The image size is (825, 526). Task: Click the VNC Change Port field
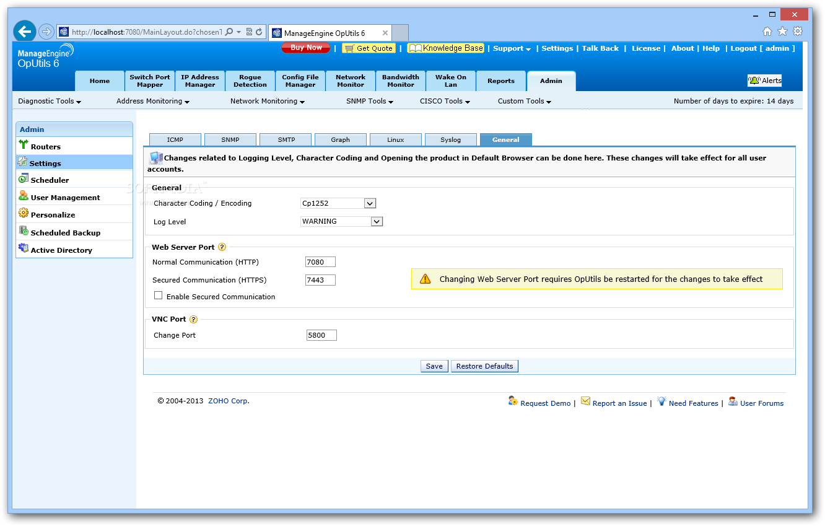pos(321,335)
